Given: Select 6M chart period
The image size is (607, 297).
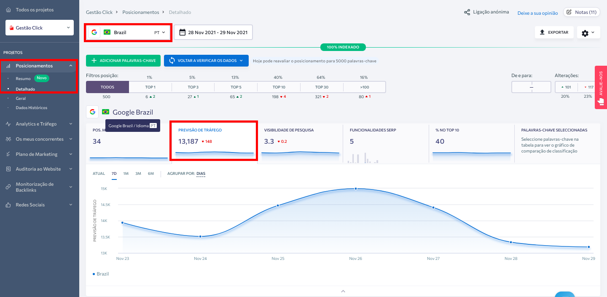Looking at the screenshot, I should tap(151, 174).
